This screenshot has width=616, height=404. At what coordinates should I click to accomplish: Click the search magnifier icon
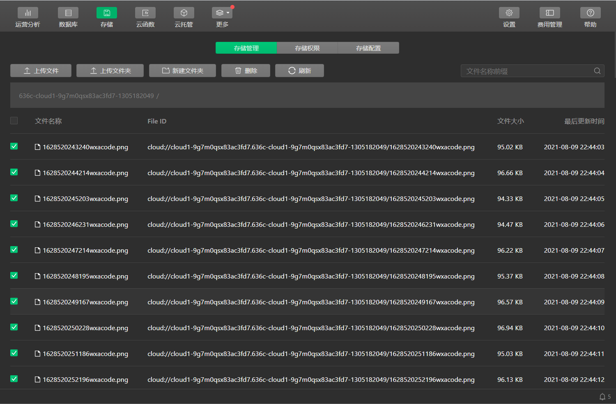(x=597, y=71)
